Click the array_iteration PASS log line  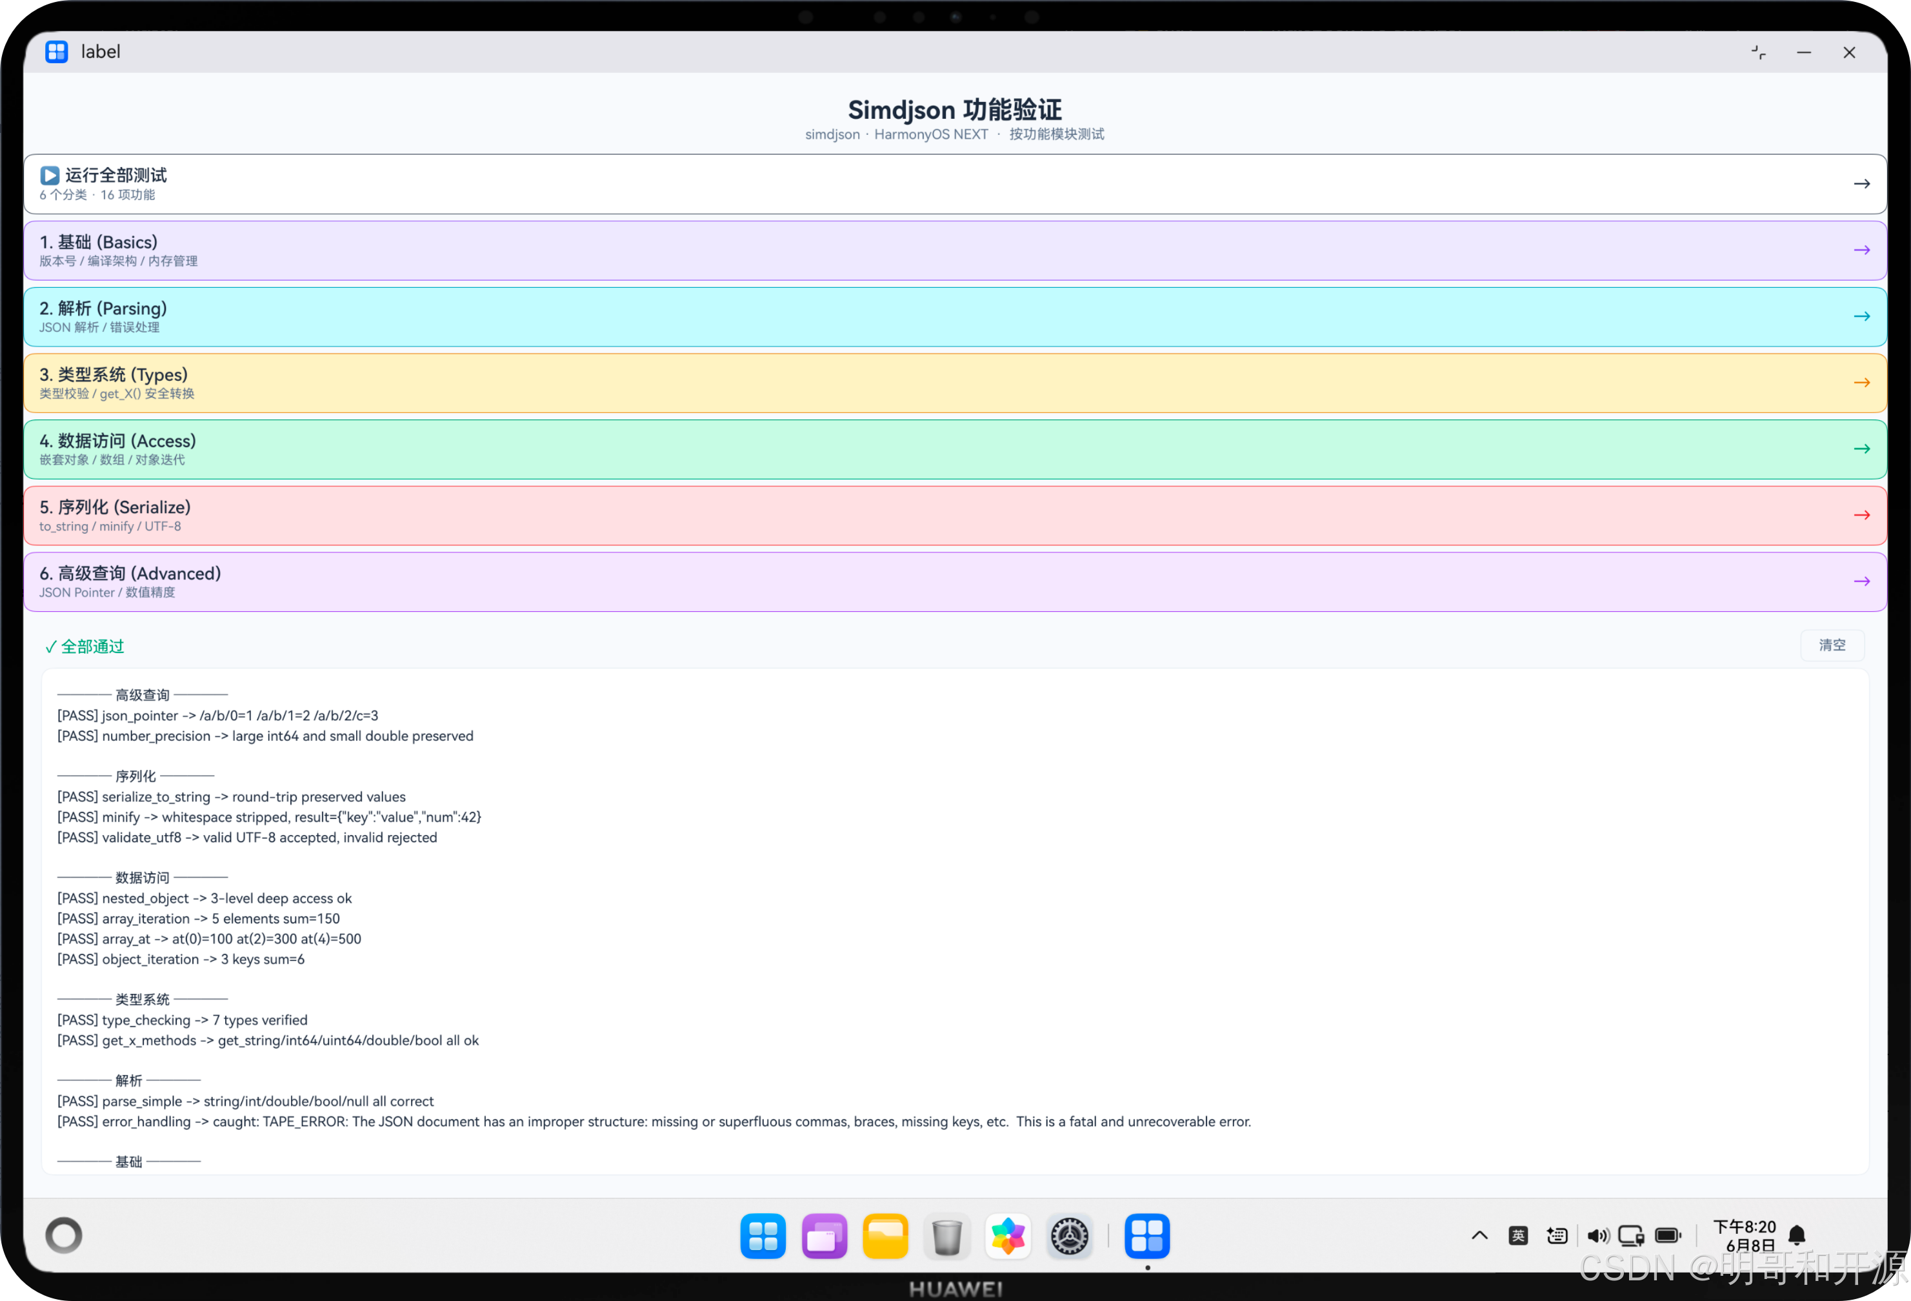[x=199, y=918]
